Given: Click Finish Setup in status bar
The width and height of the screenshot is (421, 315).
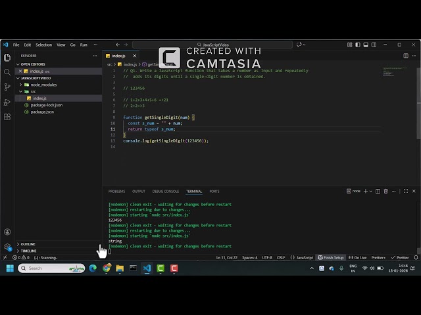Looking at the screenshot, I should click(330, 257).
